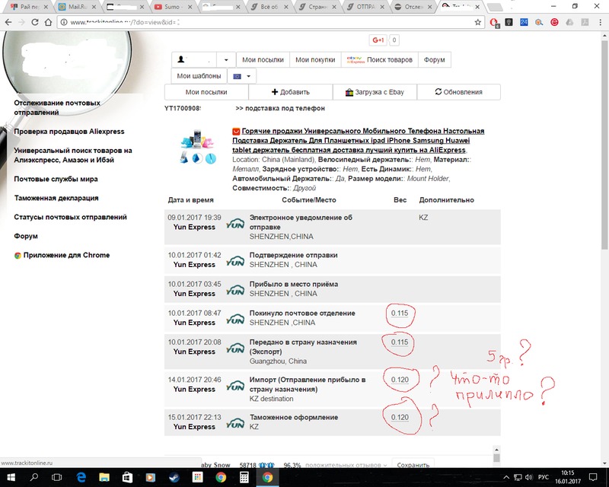Click the Windows Start button
The height and width of the screenshot is (487, 609).
(x=11, y=477)
